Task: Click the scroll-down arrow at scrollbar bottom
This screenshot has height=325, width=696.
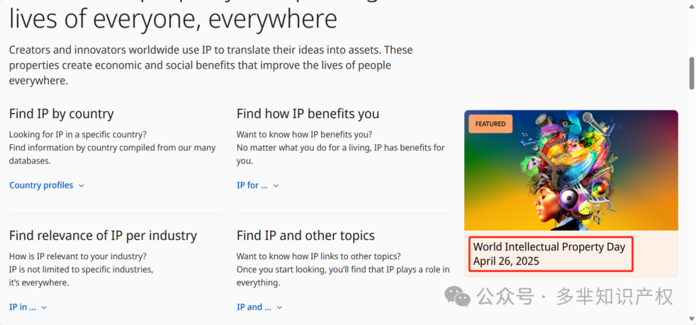Action: point(691,318)
